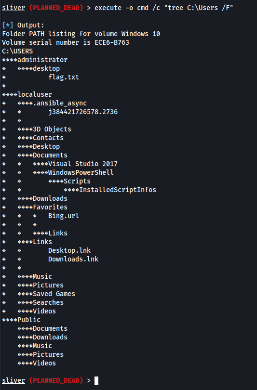The height and width of the screenshot is (390, 257).
Task: Select the volume serial number ECE6-B763
Action: click(x=112, y=42)
